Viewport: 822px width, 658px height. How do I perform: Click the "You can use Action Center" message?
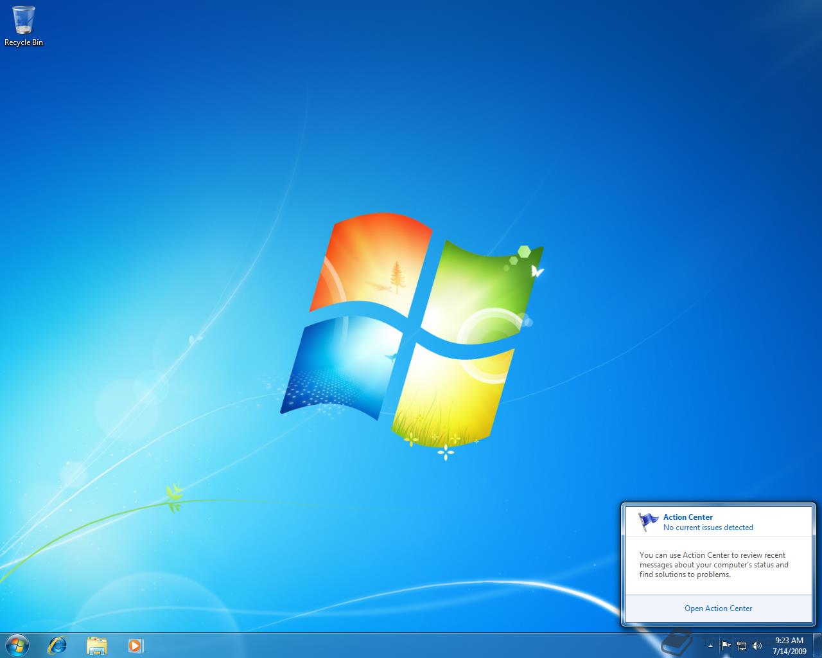[x=714, y=565]
